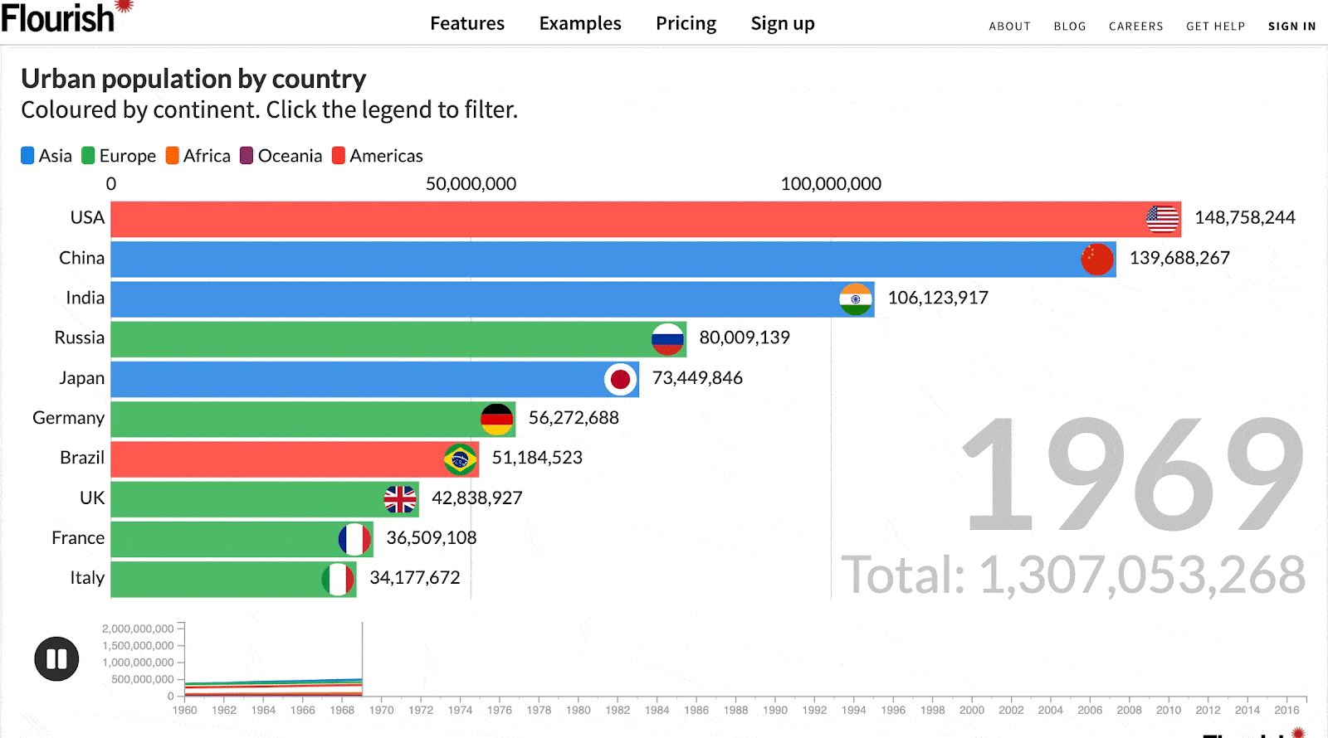Click the Brazil flag icon

460,459
